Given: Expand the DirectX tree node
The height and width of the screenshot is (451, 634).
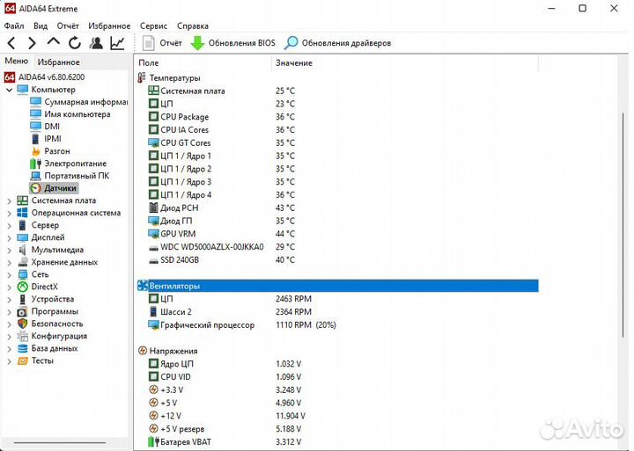Looking at the screenshot, I should 10,287.
